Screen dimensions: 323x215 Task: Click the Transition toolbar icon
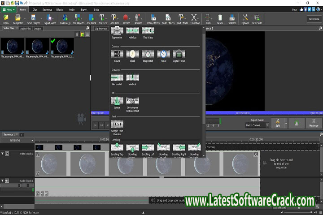click(195, 19)
